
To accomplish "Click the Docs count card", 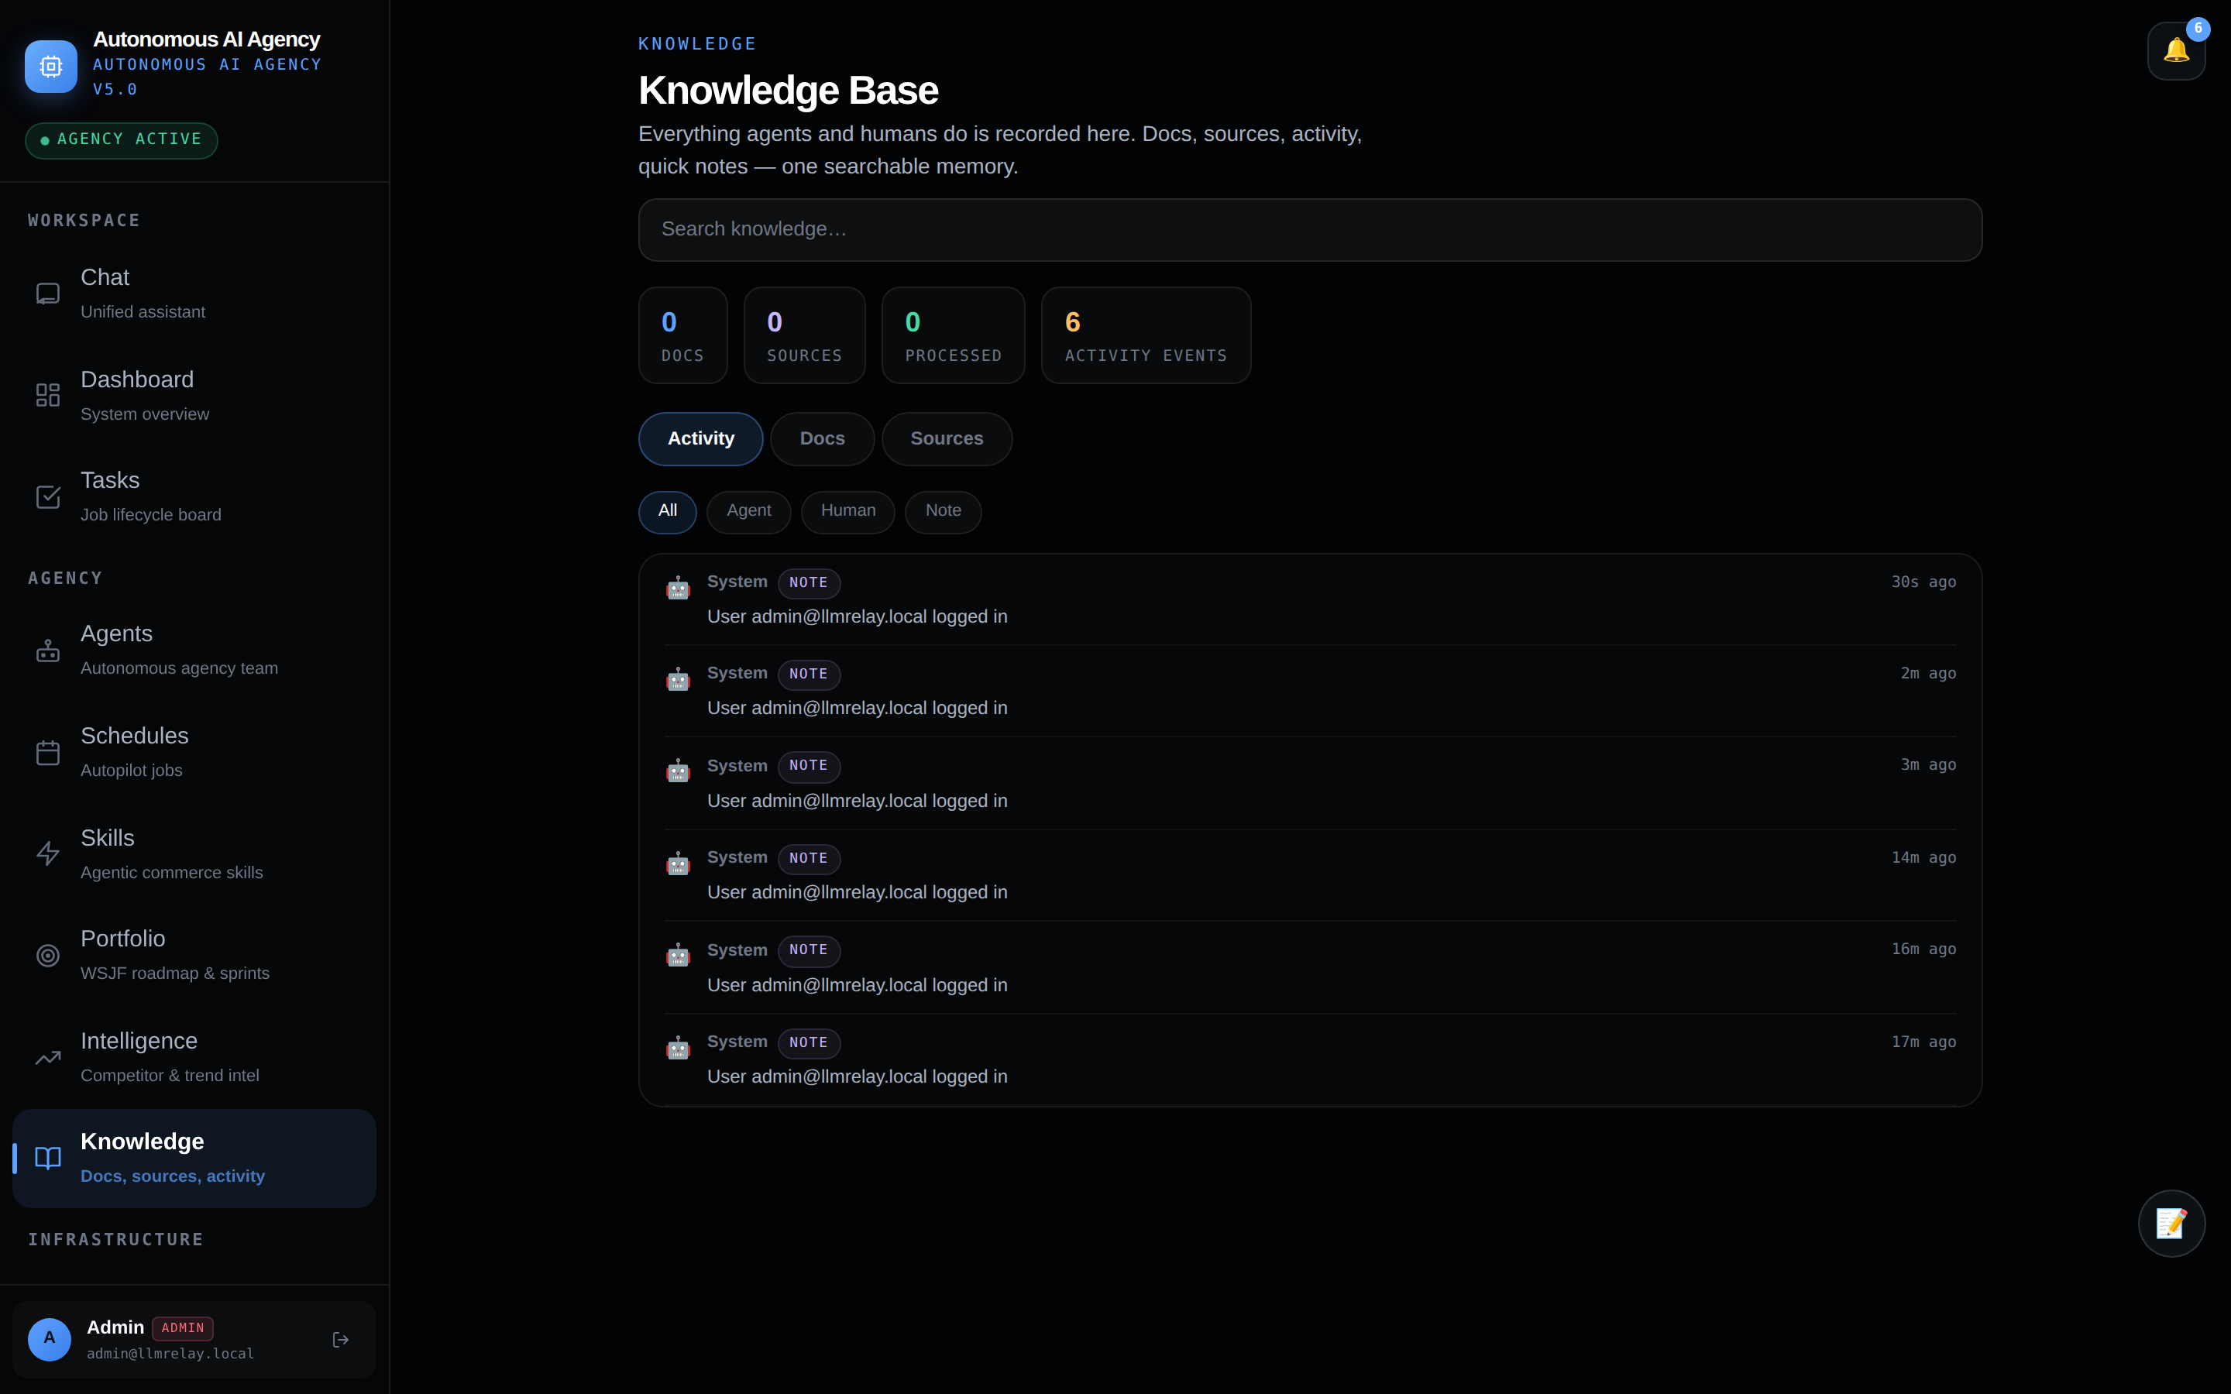I will 683,335.
